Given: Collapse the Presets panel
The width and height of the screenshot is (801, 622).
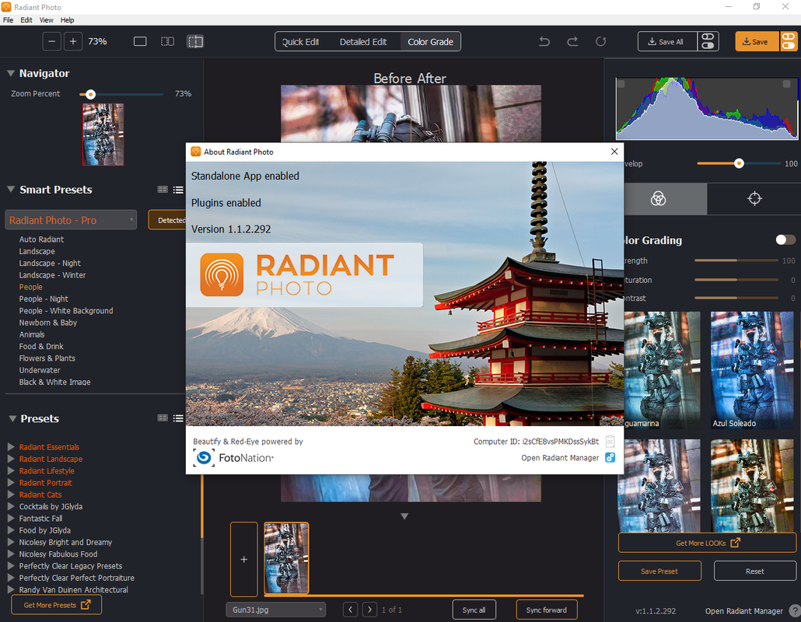Looking at the screenshot, I should coord(12,418).
